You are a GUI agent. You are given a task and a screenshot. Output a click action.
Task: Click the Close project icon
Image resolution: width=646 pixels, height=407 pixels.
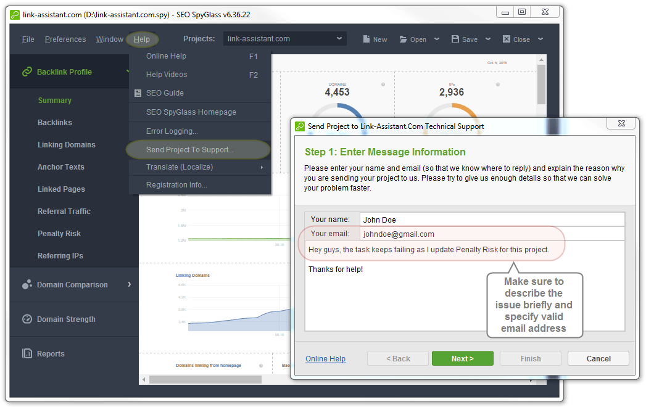pyautogui.click(x=507, y=39)
